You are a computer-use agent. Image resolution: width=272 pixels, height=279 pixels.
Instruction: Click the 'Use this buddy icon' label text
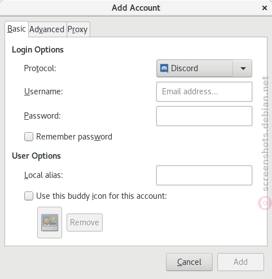click(102, 196)
